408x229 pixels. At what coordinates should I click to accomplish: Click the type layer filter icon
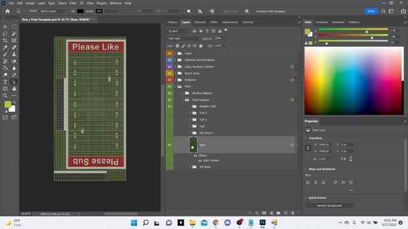(x=207, y=31)
